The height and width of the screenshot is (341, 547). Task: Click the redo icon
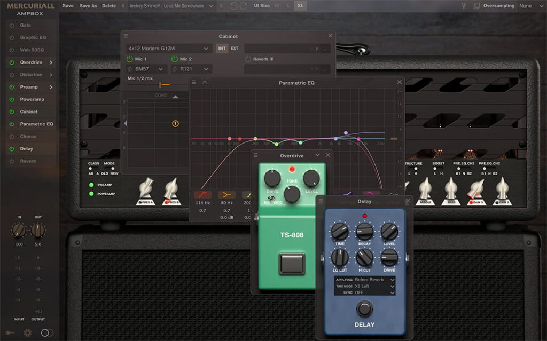pos(243,6)
